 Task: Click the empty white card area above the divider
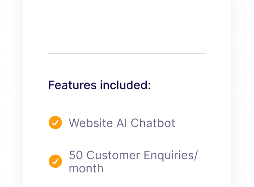127,26
